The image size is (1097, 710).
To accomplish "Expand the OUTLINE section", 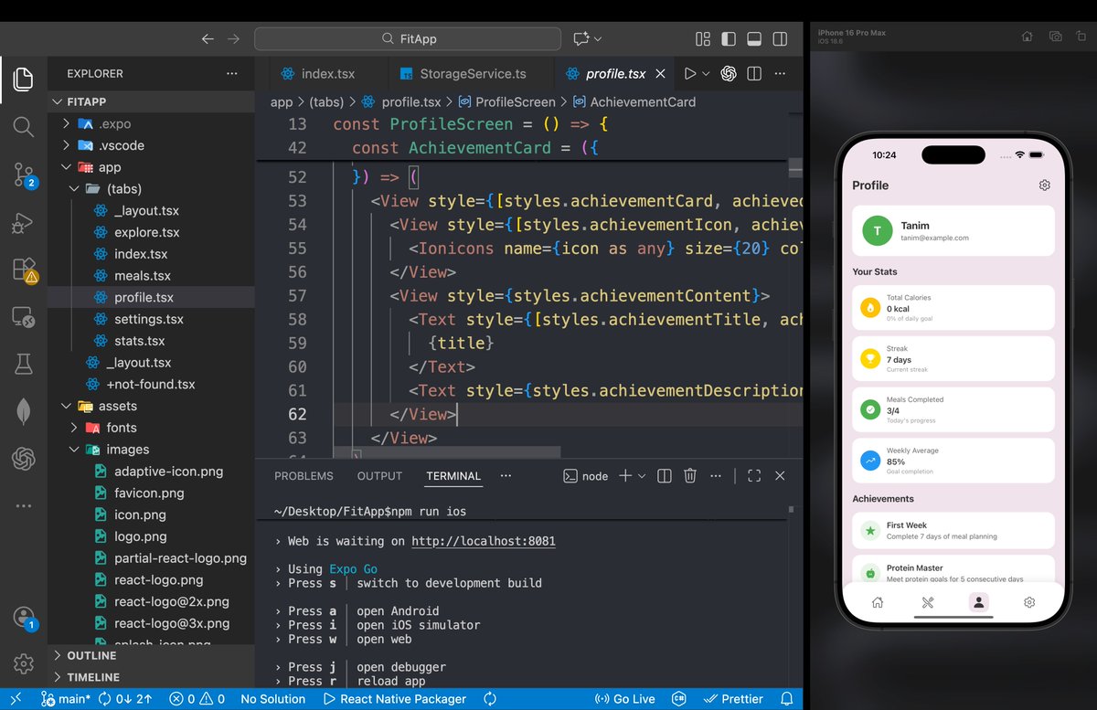I will (x=152, y=655).
